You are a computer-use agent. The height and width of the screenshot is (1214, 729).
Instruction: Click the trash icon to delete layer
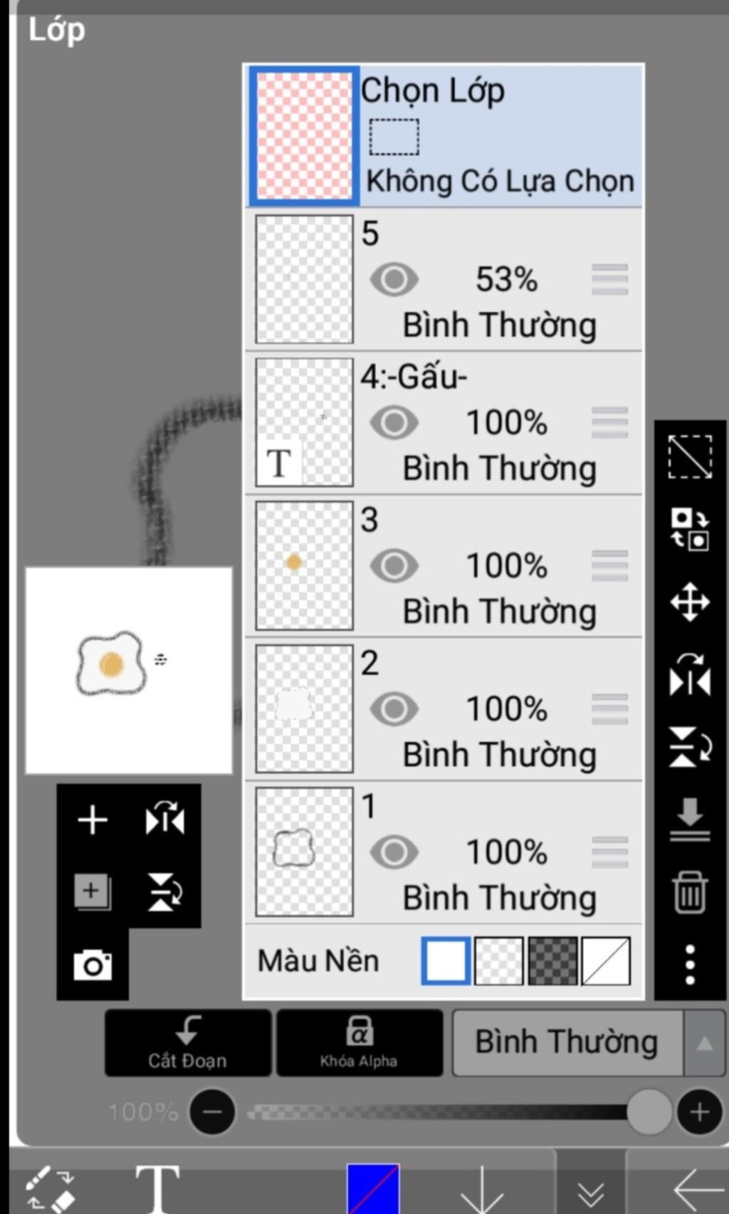tap(690, 891)
